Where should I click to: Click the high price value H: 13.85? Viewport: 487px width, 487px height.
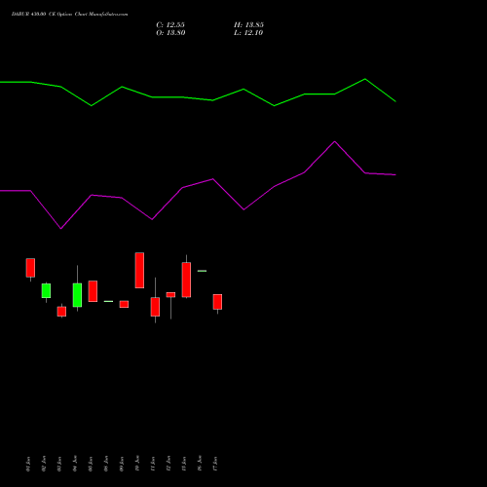coord(248,25)
